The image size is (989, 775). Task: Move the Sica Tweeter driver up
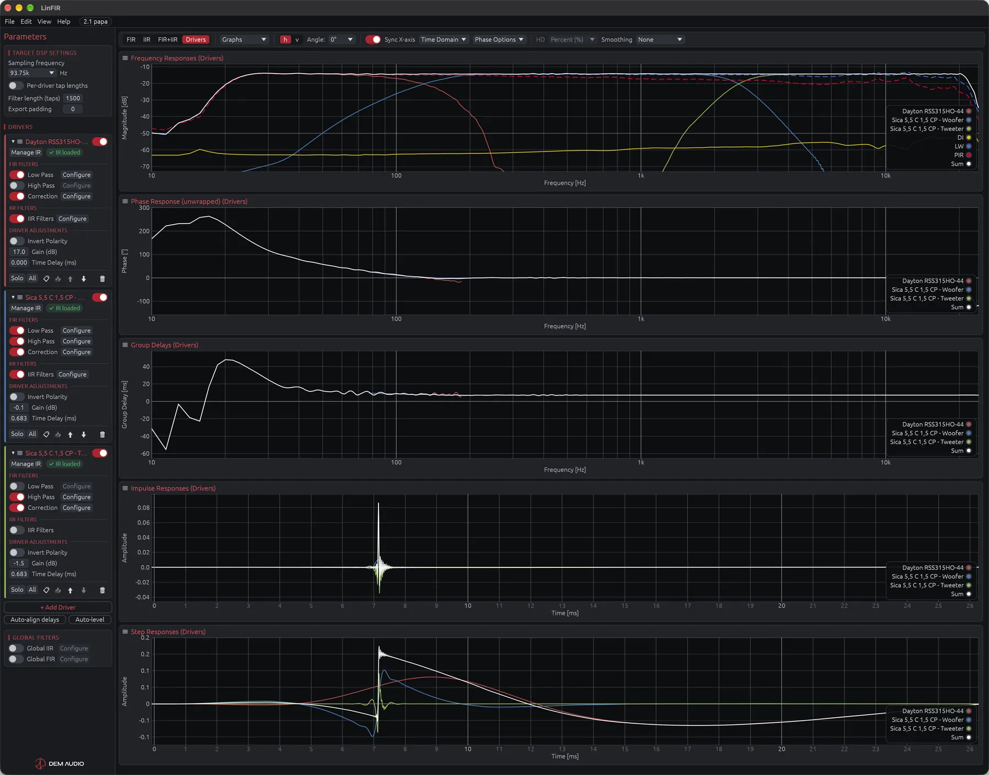point(70,590)
